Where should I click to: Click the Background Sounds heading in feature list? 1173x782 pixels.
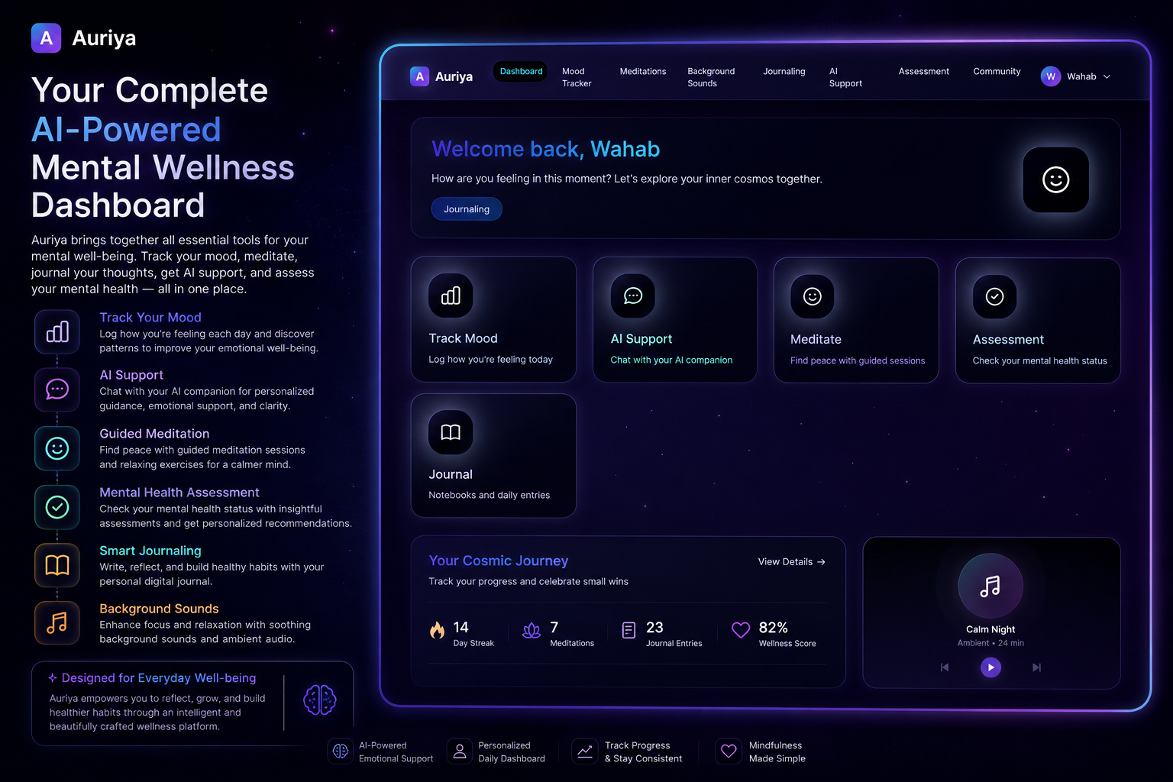coord(159,609)
